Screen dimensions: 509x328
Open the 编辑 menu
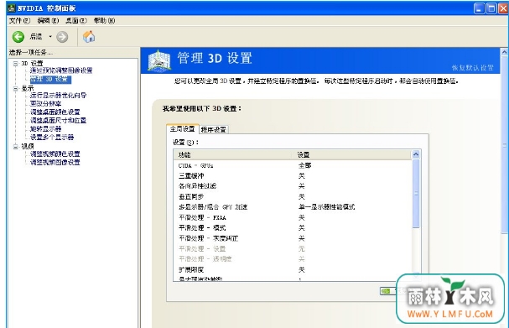pos(48,20)
